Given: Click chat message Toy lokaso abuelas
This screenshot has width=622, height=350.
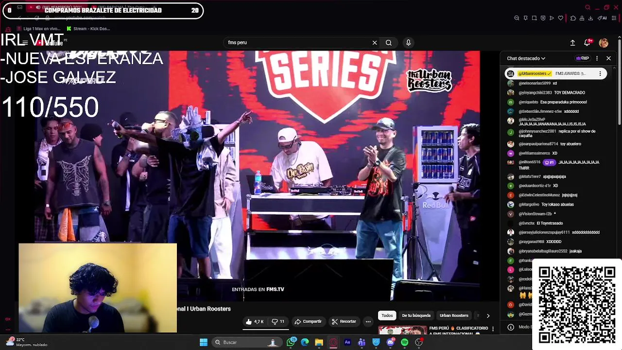Looking at the screenshot, I should pyautogui.click(x=557, y=205).
